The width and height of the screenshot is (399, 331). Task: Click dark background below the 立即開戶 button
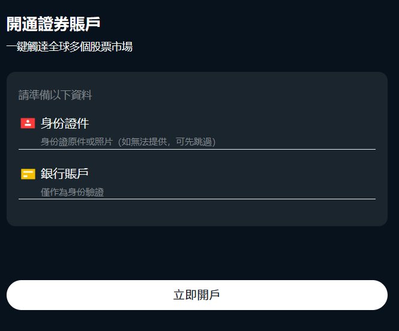[197, 321]
